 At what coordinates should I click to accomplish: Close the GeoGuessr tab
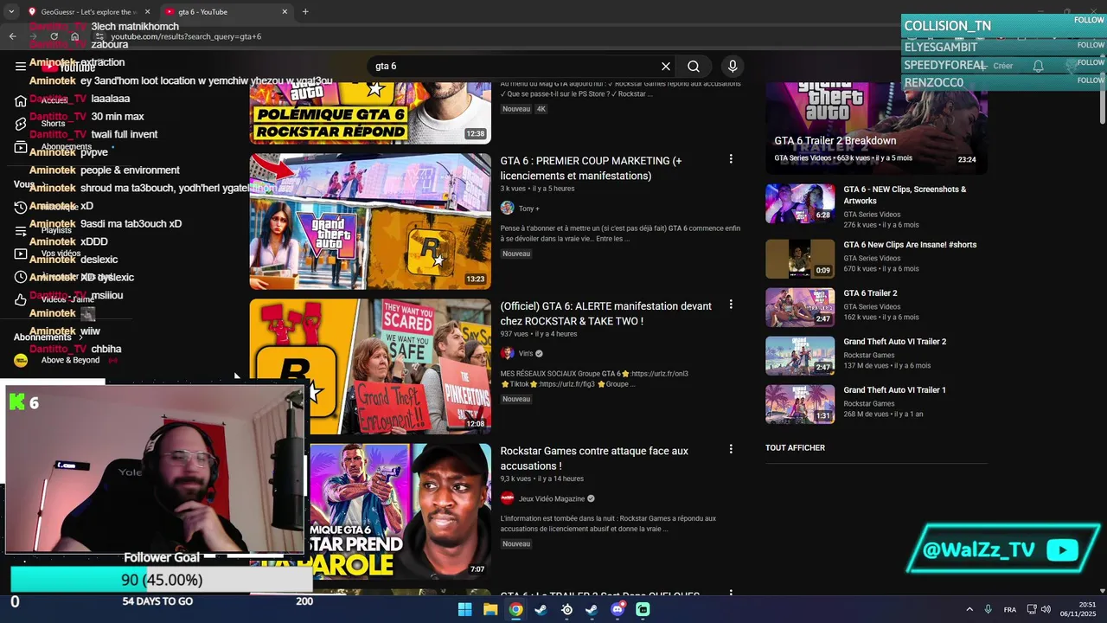(x=148, y=12)
